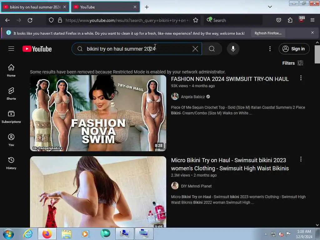Open the Fashion Nova Swim video thumbnail
The width and height of the screenshot is (320, 240).
click(x=98, y=113)
